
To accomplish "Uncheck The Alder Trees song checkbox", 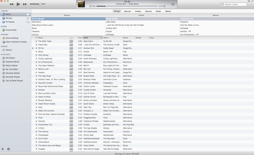I will [36, 41].
